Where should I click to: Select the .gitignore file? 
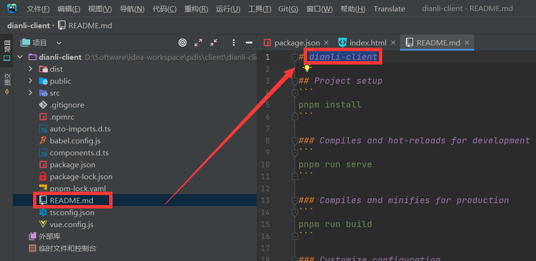(67, 105)
